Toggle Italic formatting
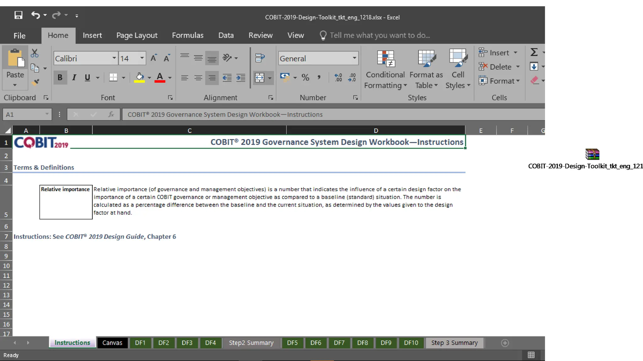Screen dimensions: 643x361 74,77
